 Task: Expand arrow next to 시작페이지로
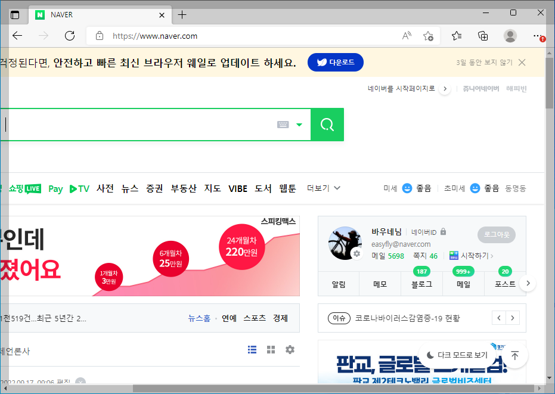[x=445, y=89]
